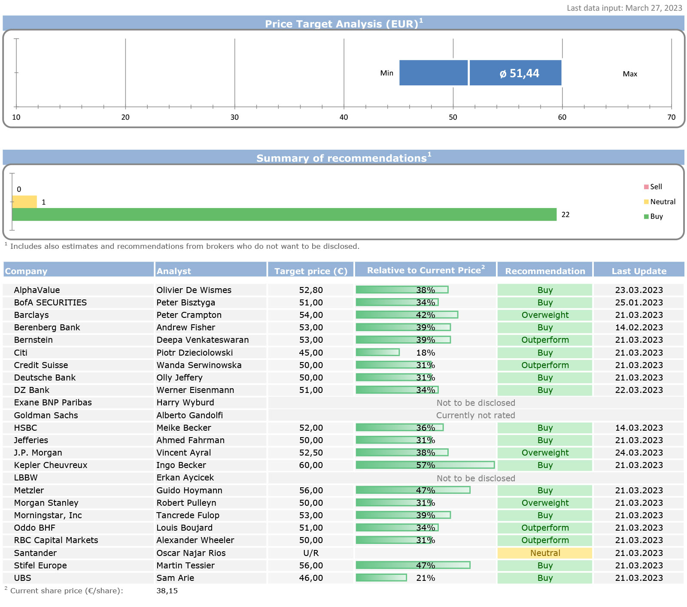The image size is (687, 607).
Task: Select the Citi company cell
Action: coord(78,353)
